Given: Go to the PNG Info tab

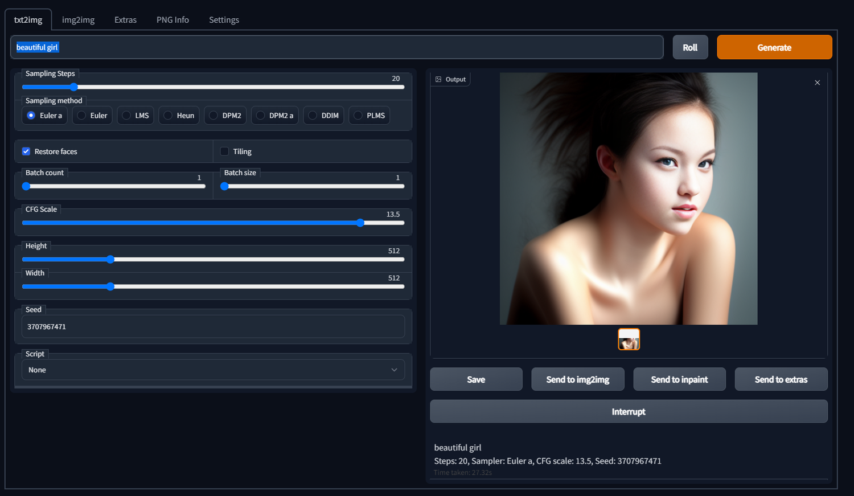Looking at the screenshot, I should [x=173, y=19].
